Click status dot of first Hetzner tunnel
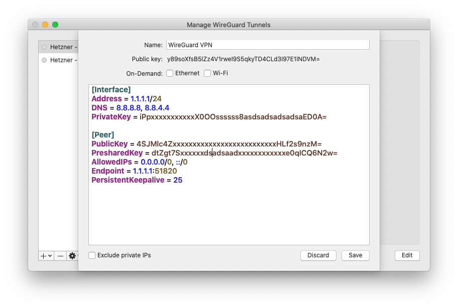458x308 pixels. pos(44,47)
